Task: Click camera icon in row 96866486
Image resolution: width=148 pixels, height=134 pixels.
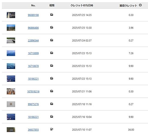Action: [x=52, y=27]
